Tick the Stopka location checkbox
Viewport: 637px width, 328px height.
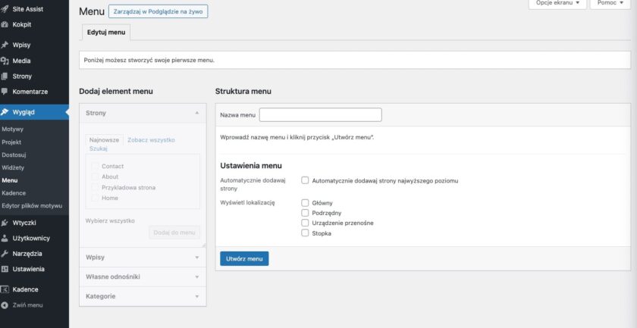[305, 233]
